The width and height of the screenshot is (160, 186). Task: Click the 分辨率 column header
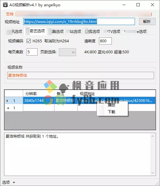(x=39, y=93)
